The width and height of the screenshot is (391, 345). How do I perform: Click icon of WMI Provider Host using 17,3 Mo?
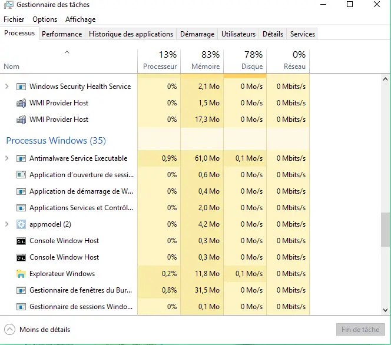tap(21, 120)
